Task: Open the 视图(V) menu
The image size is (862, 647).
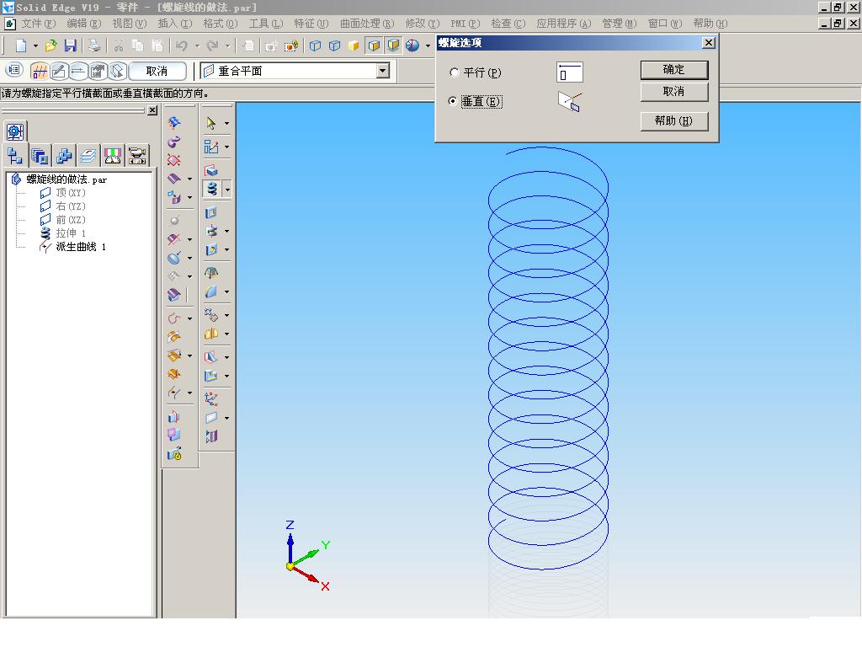Action: (129, 24)
